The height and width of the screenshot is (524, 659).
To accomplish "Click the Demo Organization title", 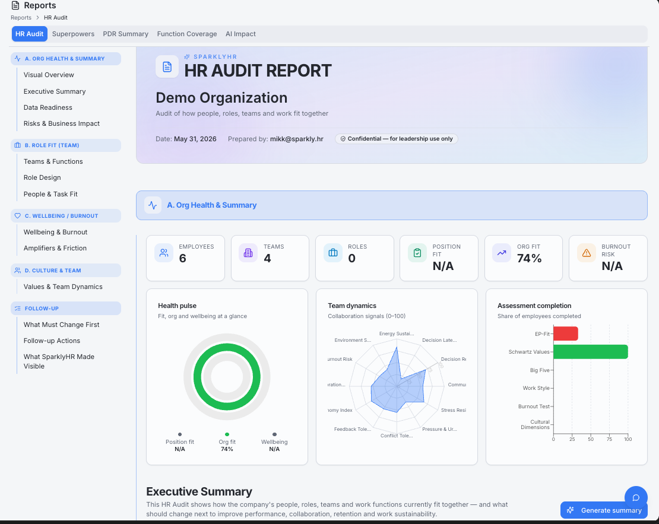I will pyautogui.click(x=221, y=97).
